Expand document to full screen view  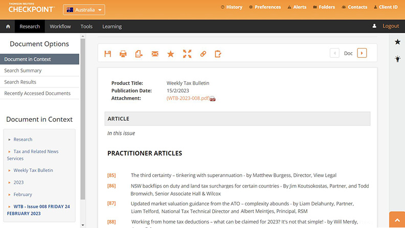point(187,54)
